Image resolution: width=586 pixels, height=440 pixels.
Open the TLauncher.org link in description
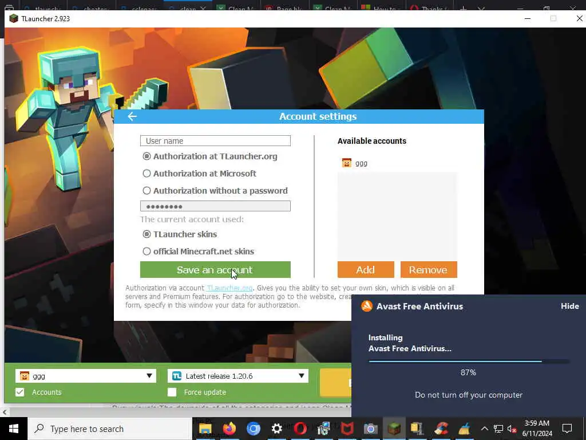point(229,288)
